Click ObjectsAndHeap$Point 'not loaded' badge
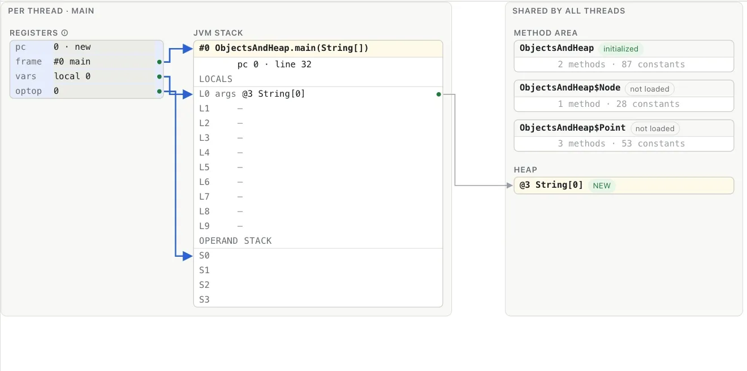The height and width of the screenshot is (371, 747). click(x=655, y=128)
